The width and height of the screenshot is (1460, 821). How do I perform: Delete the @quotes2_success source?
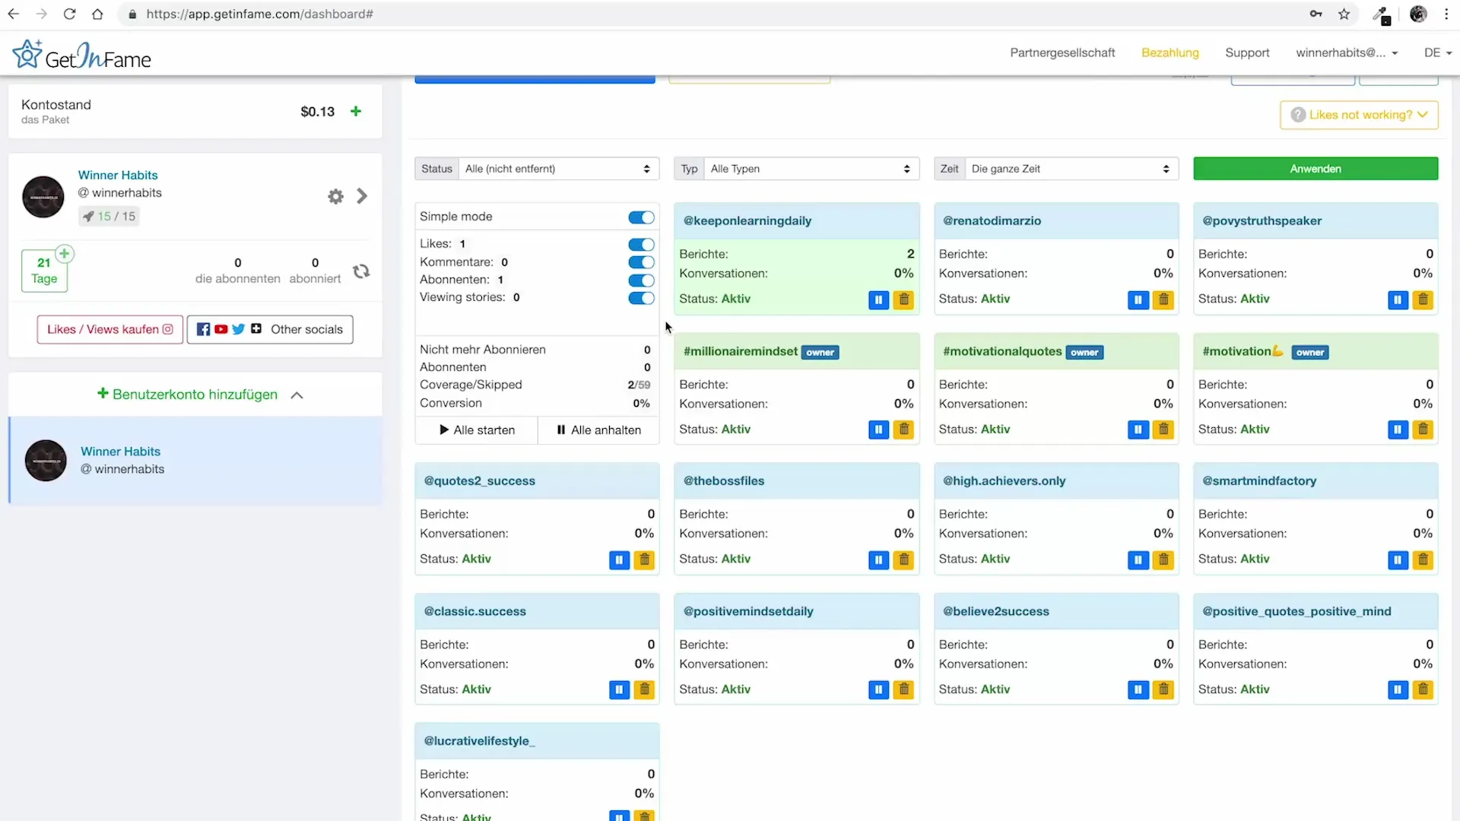coord(644,559)
